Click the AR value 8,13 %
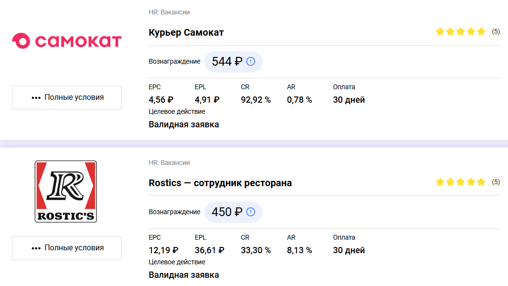Viewport: 508px width, 286px height. click(299, 250)
